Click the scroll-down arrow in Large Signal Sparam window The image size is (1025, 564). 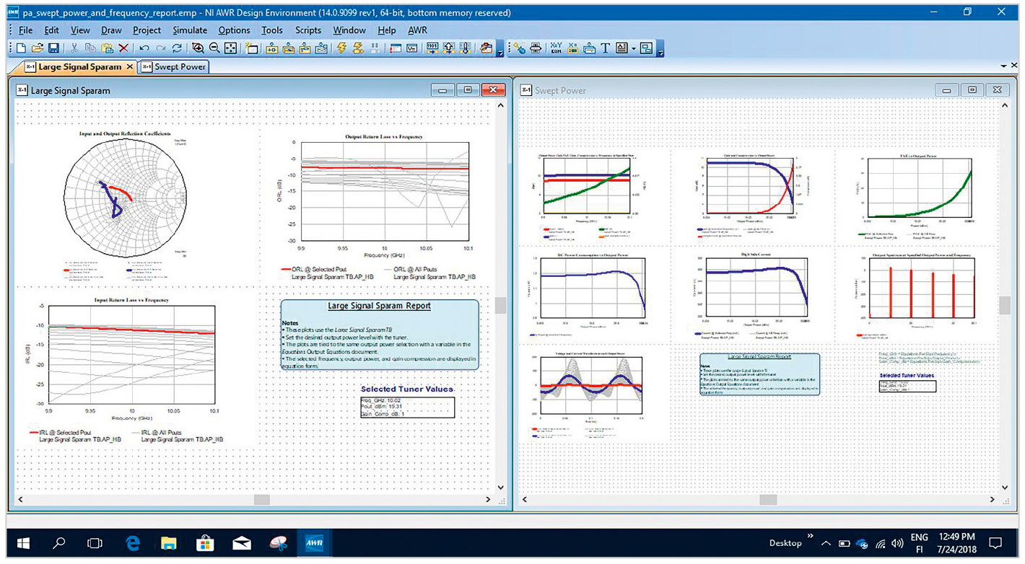pyautogui.click(x=500, y=488)
